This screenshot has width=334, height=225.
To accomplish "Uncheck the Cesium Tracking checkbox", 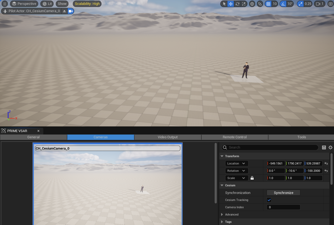I will point(269,200).
